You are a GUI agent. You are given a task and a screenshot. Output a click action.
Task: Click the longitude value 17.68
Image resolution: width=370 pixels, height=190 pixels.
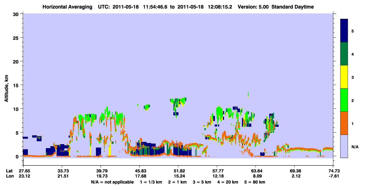pyautogui.click(x=139, y=176)
